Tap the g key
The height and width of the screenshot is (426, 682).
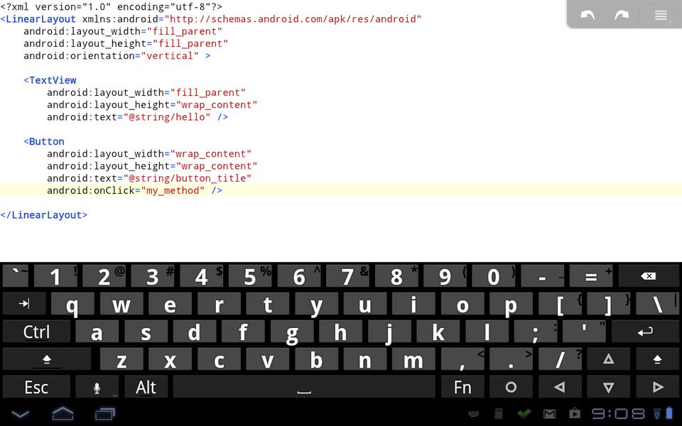(x=292, y=332)
